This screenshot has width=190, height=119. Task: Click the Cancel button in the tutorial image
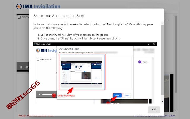(x=127, y=95)
